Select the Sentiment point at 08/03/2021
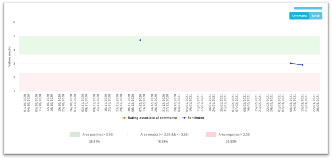The width and height of the screenshot is (332, 159). coord(291,63)
